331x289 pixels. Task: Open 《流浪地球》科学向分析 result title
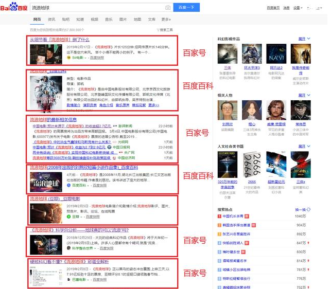pyautogui.click(x=80, y=230)
